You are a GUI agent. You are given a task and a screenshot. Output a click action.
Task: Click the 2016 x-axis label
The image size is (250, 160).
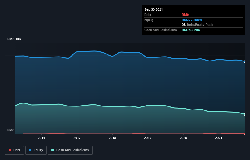(x=41, y=138)
